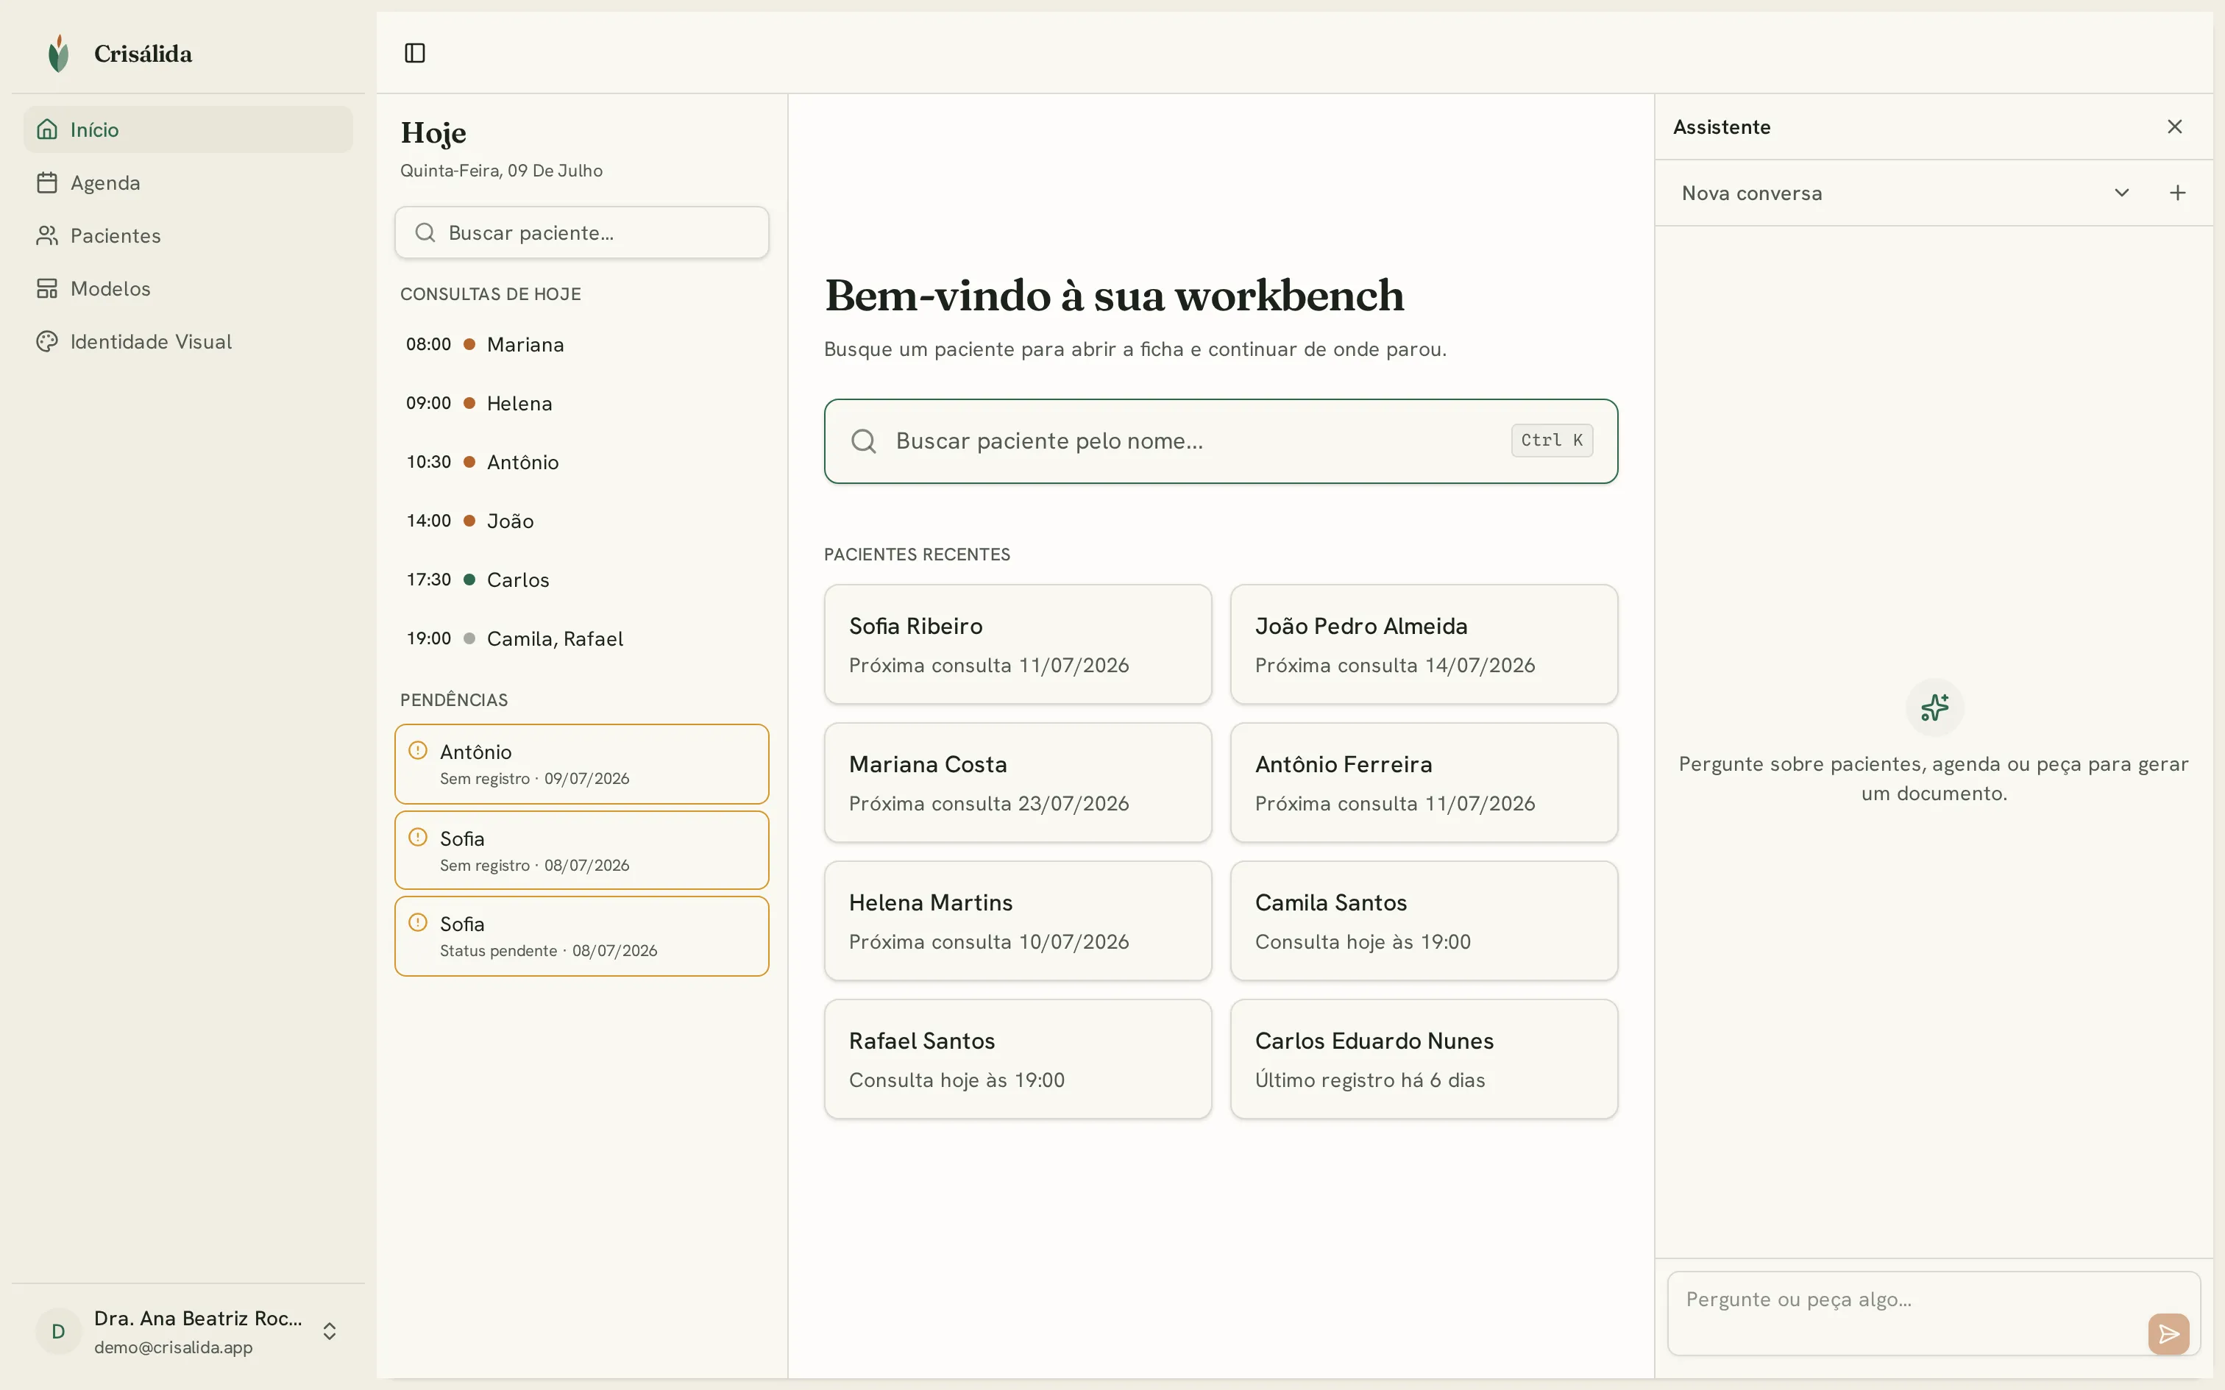The image size is (2225, 1390).
Task: Go to Início menu item
Action: click(188, 129)
